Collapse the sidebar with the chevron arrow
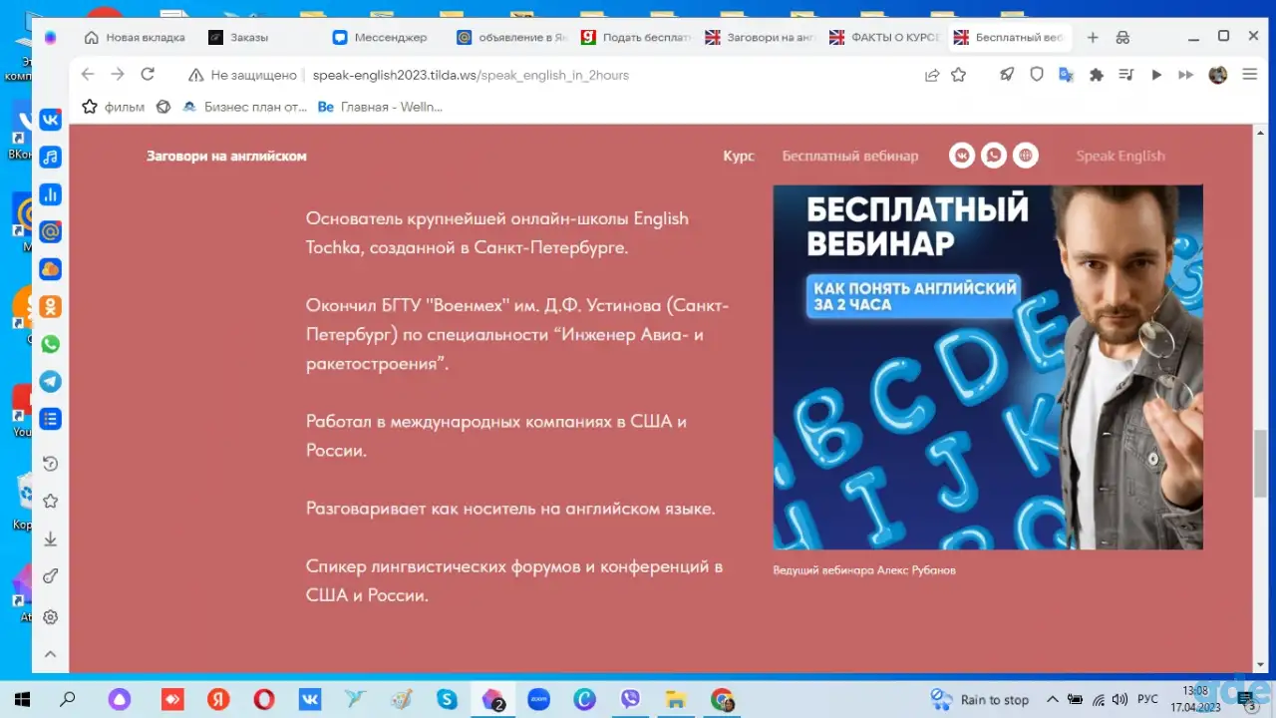Screen dimensions: 1276x718 point(50,655)
